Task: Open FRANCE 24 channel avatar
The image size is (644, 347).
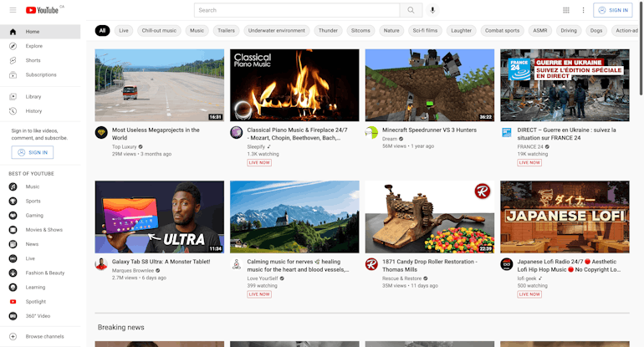Action: click(x=507, y=133)
